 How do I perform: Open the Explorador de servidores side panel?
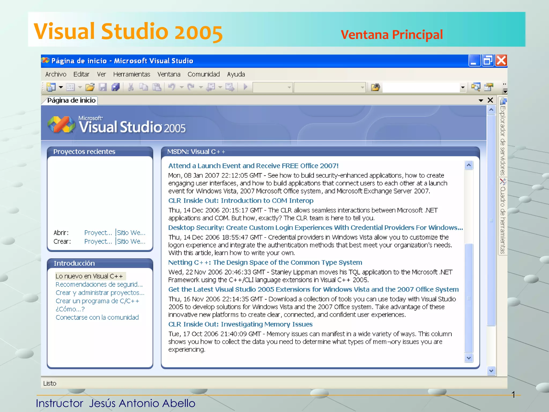(x=503, y=137)
